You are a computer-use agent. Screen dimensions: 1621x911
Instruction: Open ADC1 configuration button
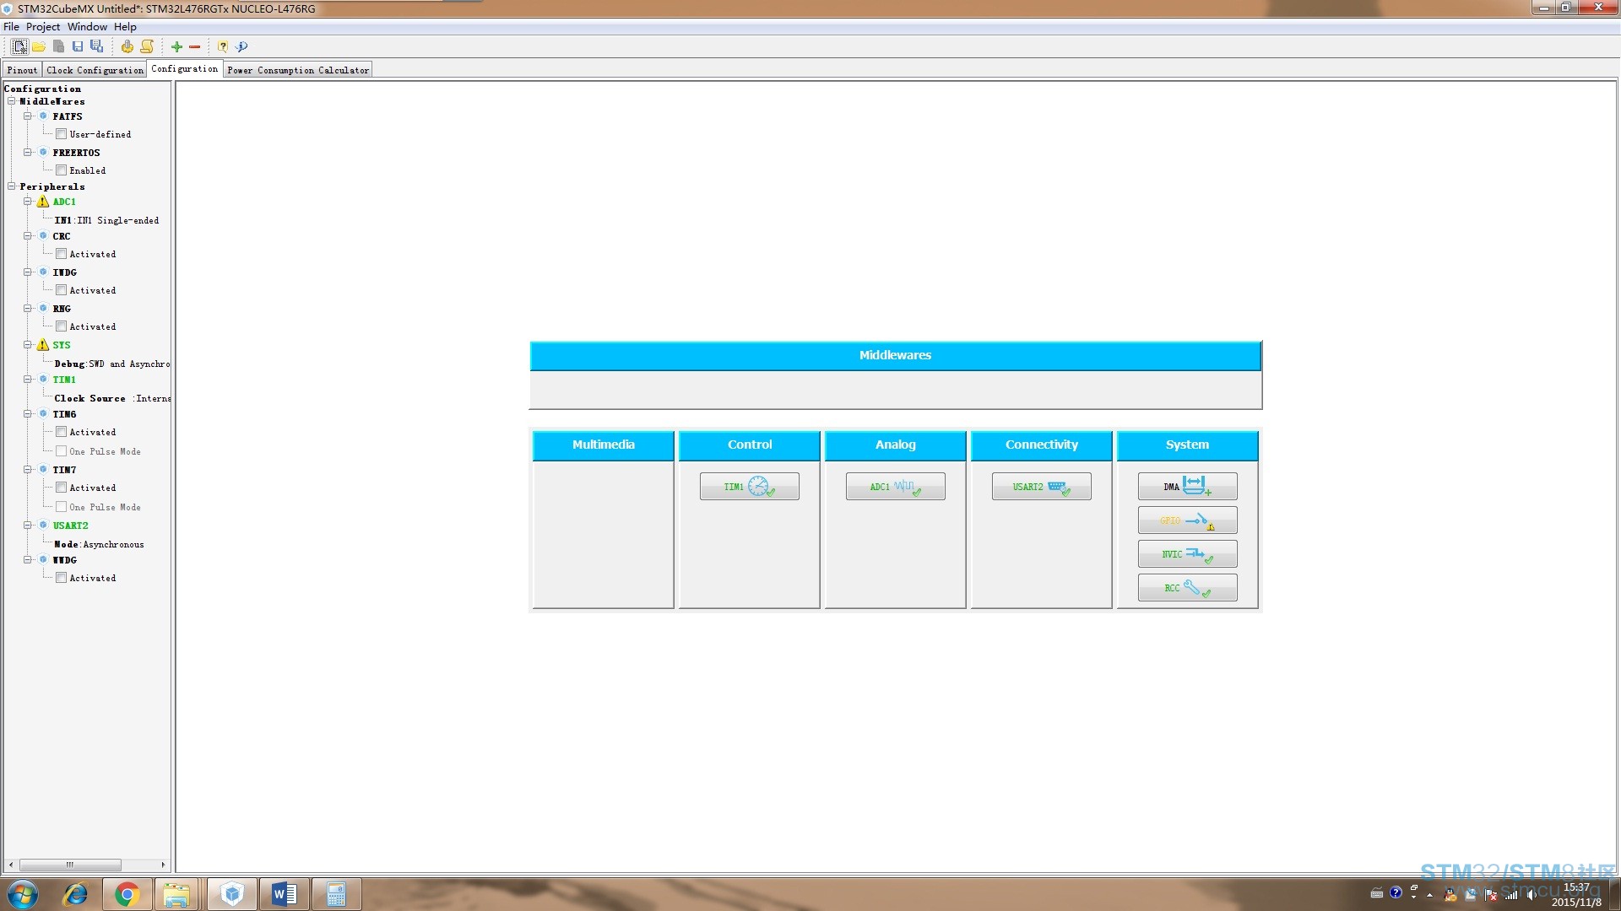click(x=896, y=487)
